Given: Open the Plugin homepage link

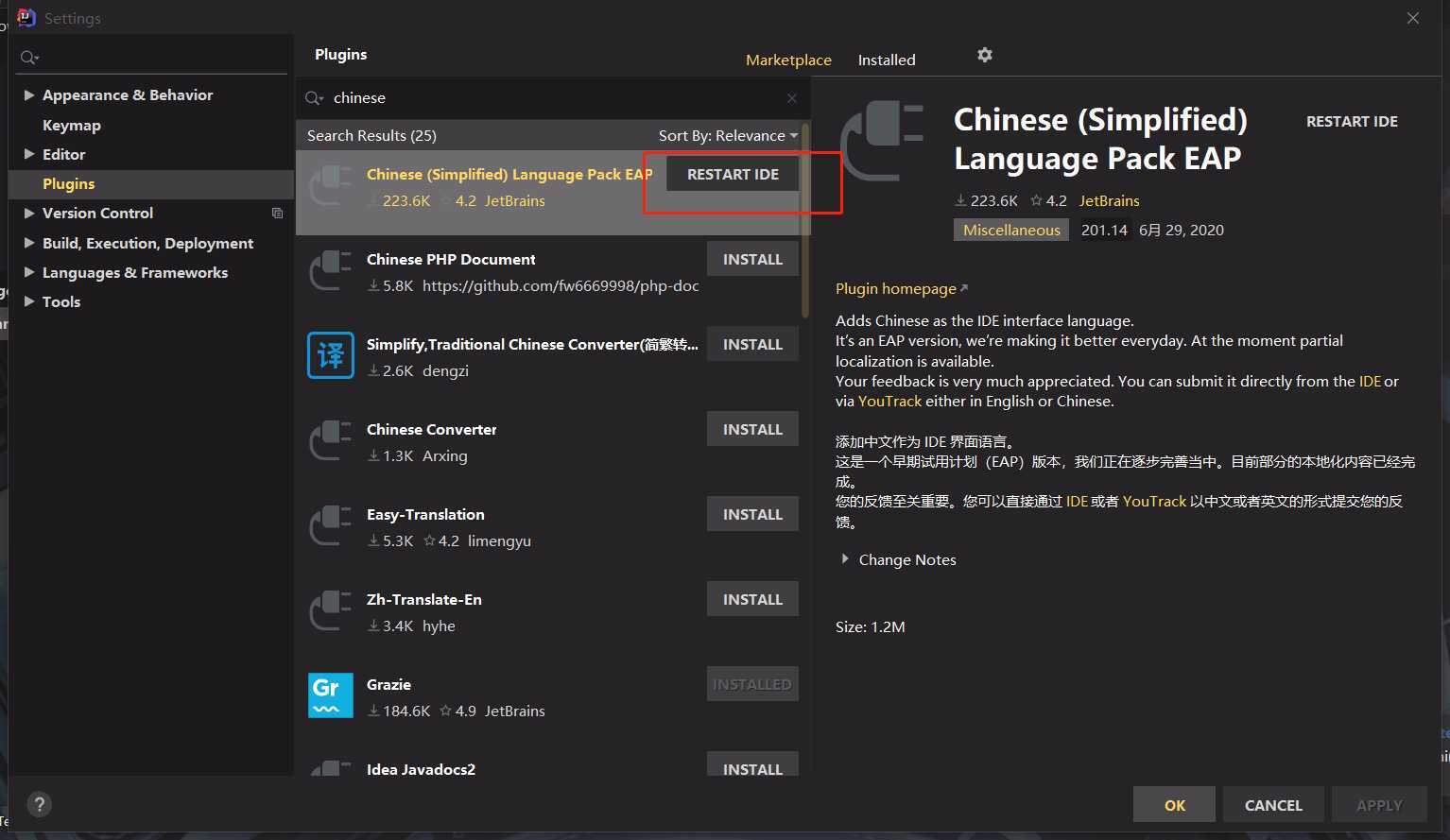Looking at the screenshot, I should pos(901,288).
